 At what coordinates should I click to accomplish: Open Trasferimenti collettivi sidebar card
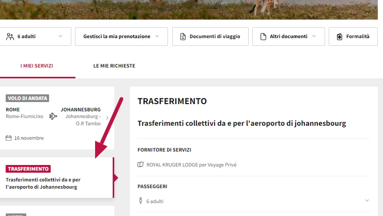(57, 177)
